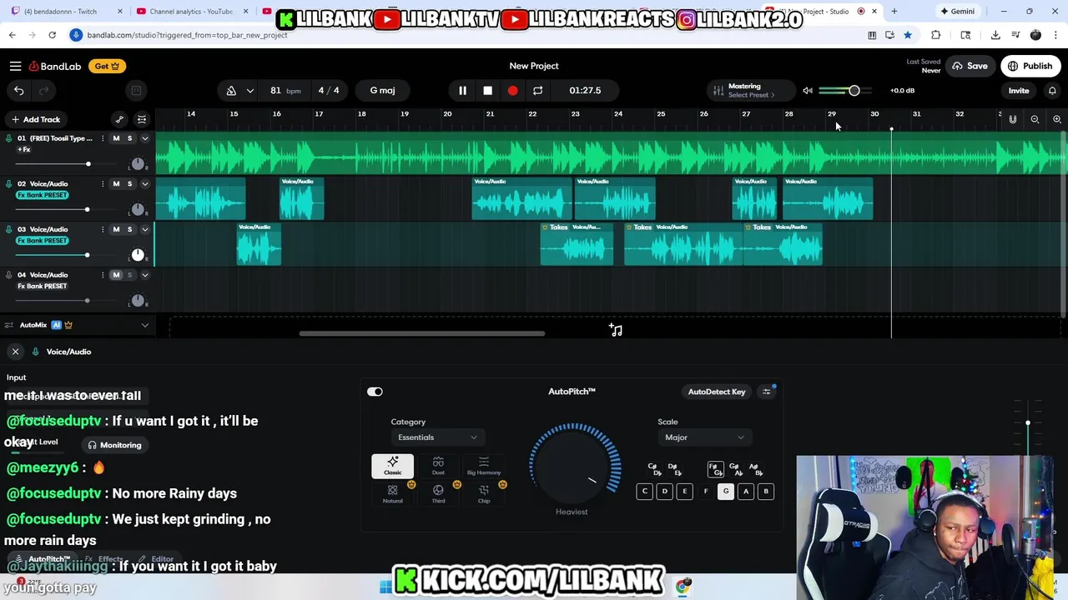Viewport: 1068px width, 600px height.
Task: Publish the project
Action: 1030,66
